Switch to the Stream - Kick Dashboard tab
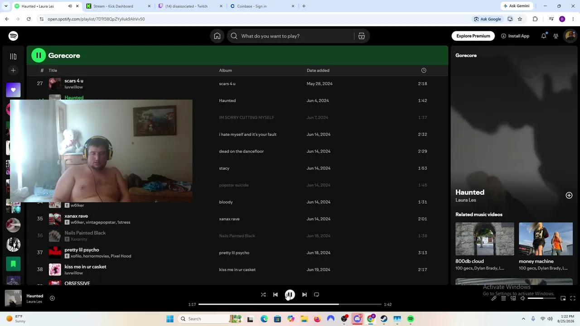 coord(119,6)
